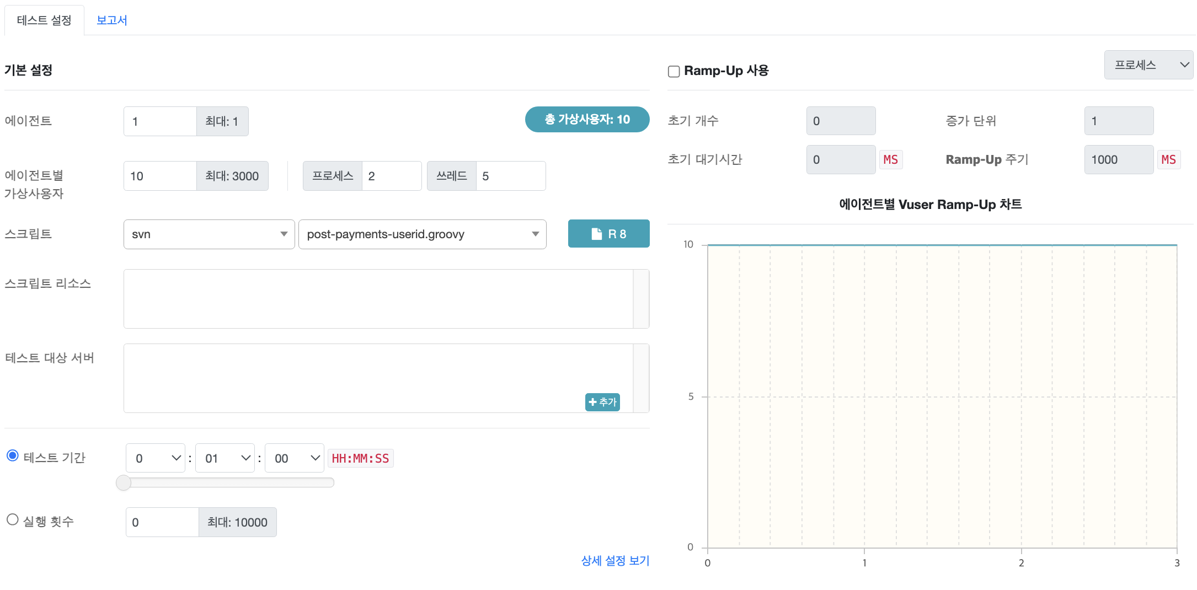Viewport: 1197px width, 590px height.
Task: Click the plus icon on the 추가 button
Action: click(592, 402)
